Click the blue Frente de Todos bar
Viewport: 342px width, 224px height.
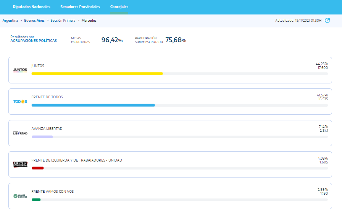point(93,105)
